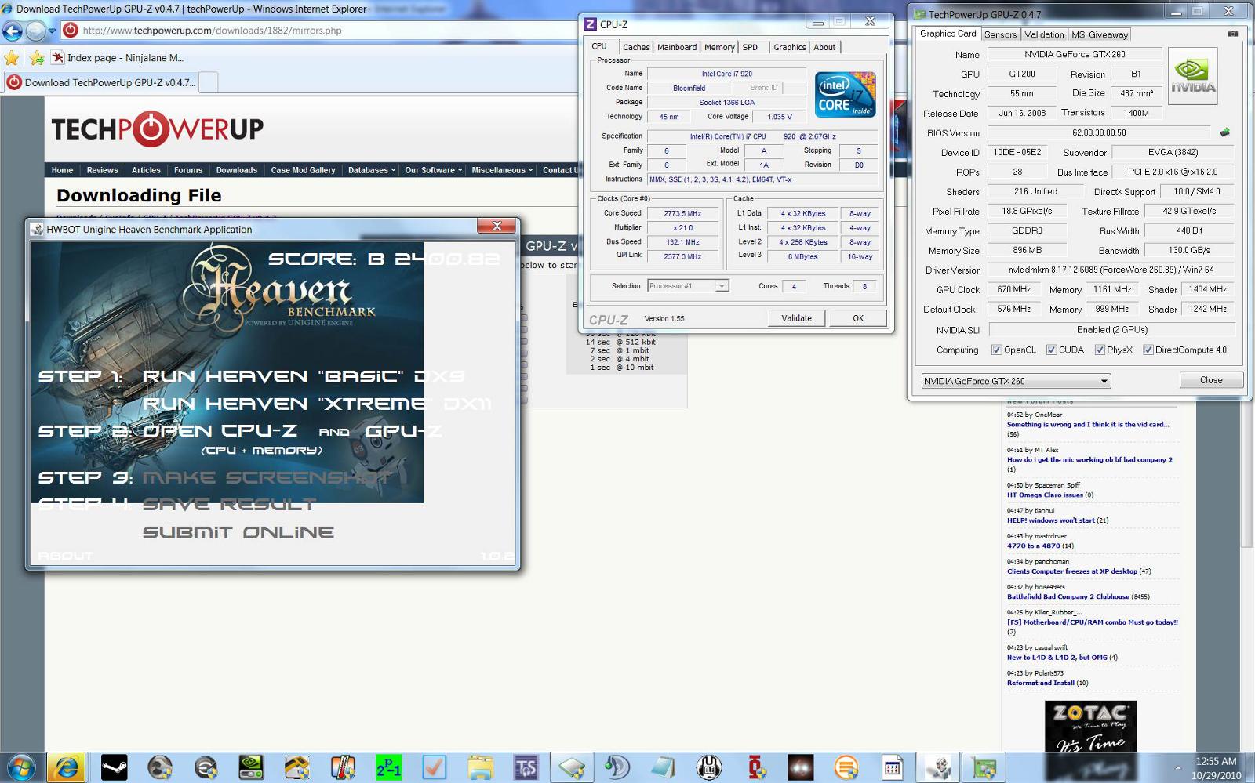1255x783 pixels.
Task: Open the Validation tab in GPU-Z
Action: (1044, 34)
